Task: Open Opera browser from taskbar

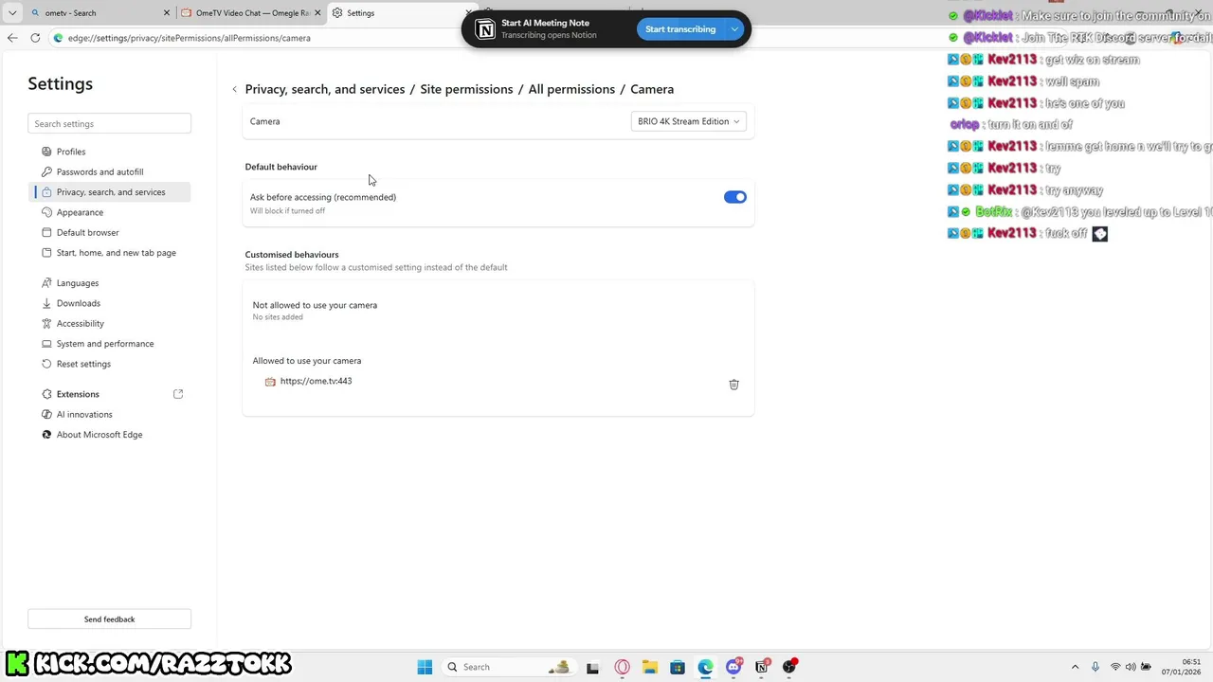Action: pyautogui.click(x=623, y=667)
